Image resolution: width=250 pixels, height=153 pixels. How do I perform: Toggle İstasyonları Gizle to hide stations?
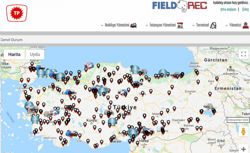point(238,120)
